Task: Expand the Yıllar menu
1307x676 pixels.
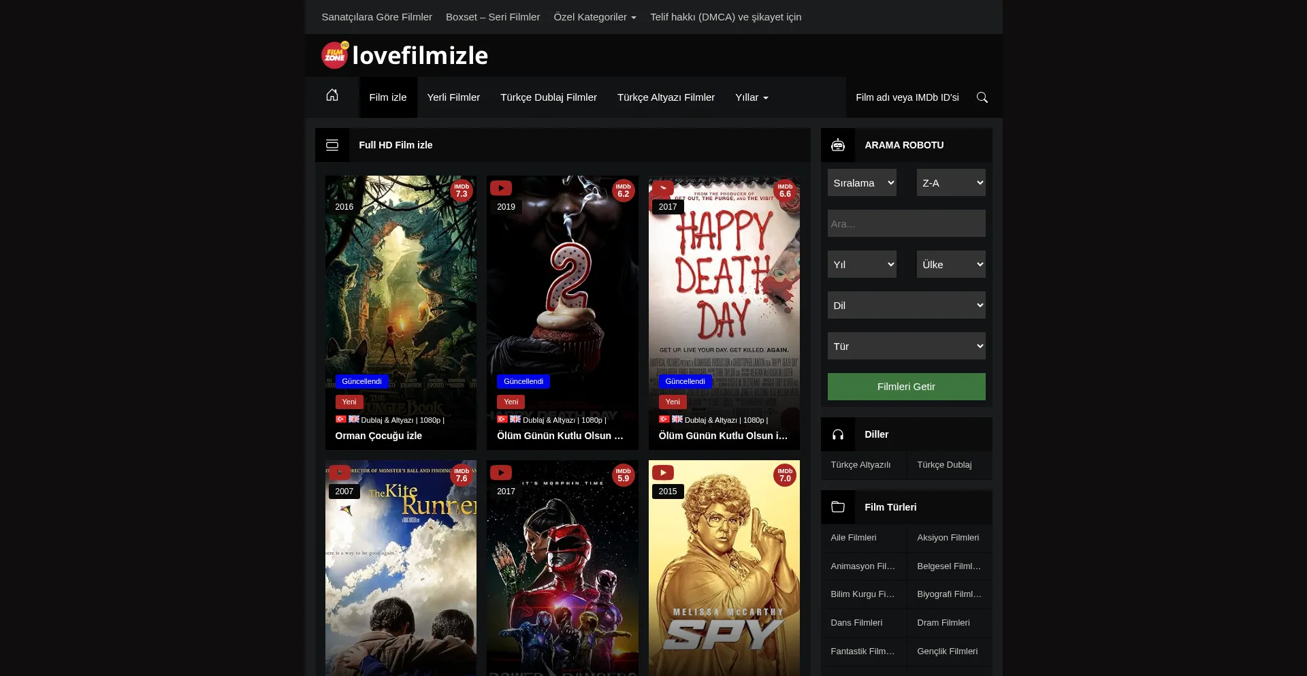Action: click(x=751, y=97)
